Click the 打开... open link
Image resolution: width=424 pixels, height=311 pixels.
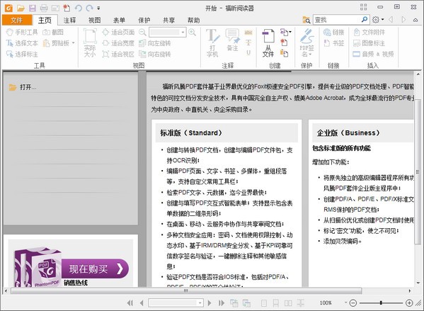click(x=28, y=87)
